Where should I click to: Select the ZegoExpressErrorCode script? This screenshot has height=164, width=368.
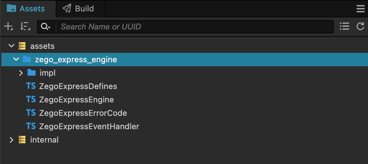coord(83,113)
